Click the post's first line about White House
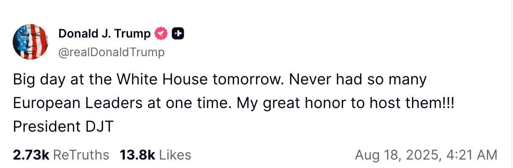513x168 pixels. [220, 79]
